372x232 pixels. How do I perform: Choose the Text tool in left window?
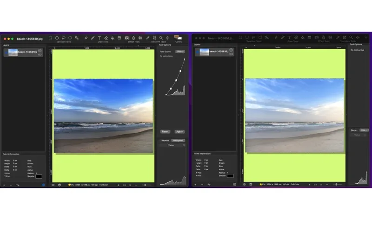(100, 38)
